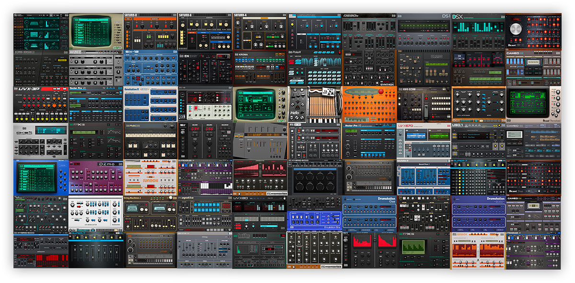Select the DS1 instrument panel

(424, 31)
